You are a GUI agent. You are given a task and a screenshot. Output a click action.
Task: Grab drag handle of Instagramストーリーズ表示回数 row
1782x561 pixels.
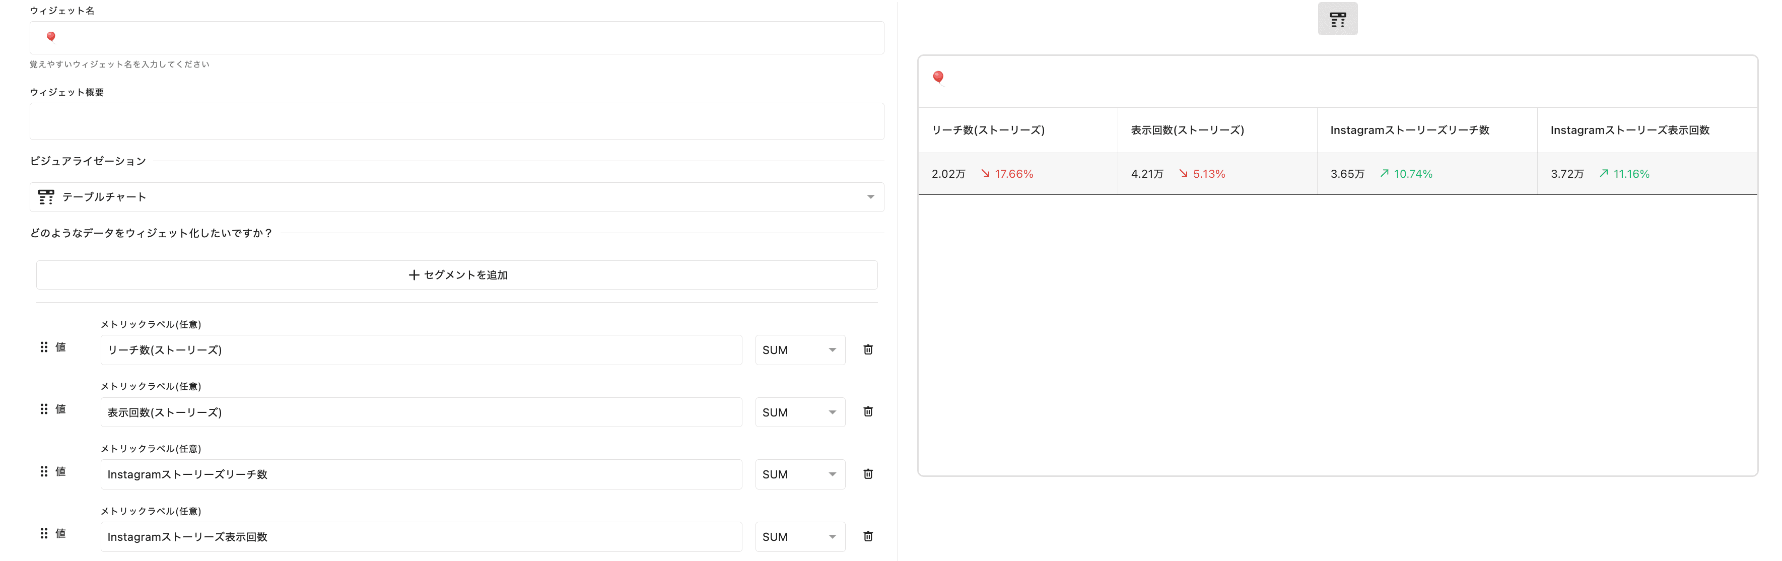coord(44,533)
